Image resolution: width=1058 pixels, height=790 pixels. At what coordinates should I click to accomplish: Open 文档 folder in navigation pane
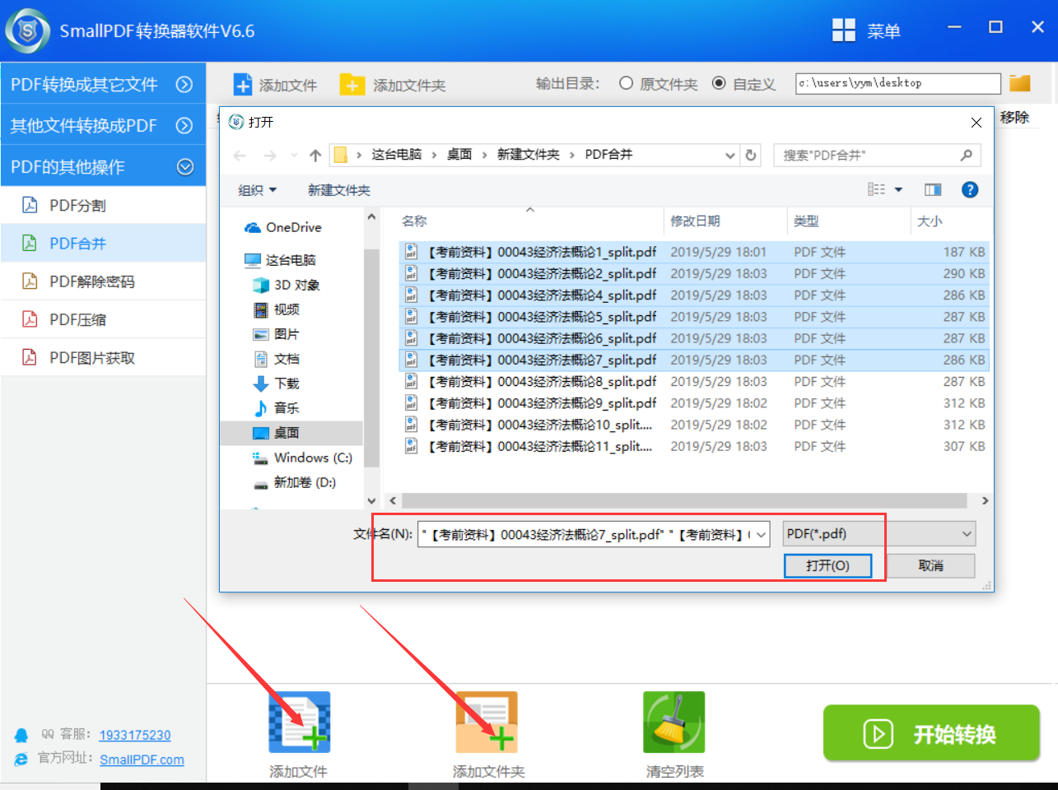[277, 359]
